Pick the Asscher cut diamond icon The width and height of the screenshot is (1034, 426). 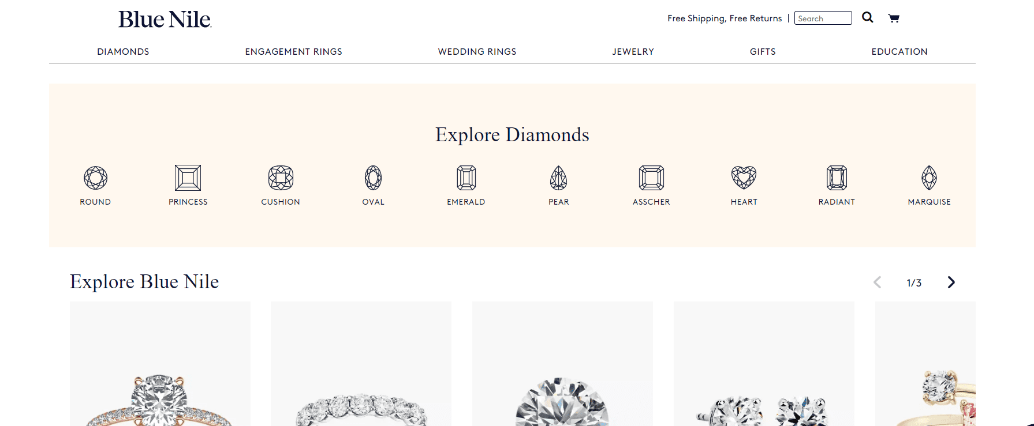pos(651,178)
